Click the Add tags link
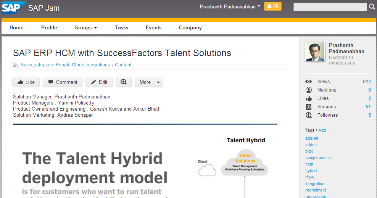The width and height of the screenshot is (377, 198). [322, 130]
